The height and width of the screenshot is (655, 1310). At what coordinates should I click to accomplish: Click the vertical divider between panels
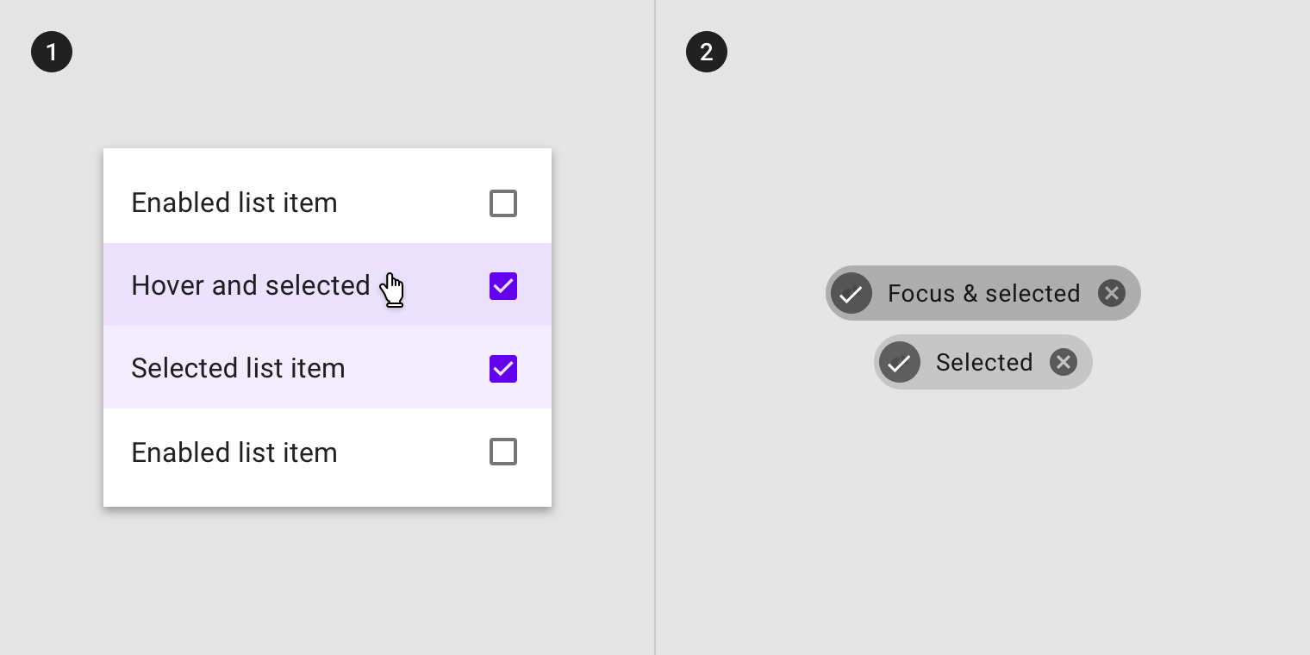(655, 327)
